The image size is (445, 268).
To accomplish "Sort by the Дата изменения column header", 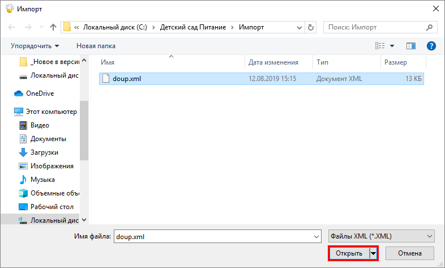I will (273, 62).
